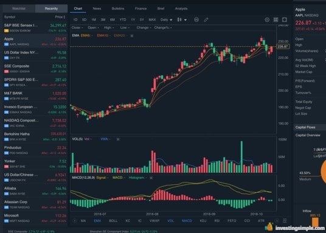
Task: Set chart range to 6M
Action: [113, 19]
